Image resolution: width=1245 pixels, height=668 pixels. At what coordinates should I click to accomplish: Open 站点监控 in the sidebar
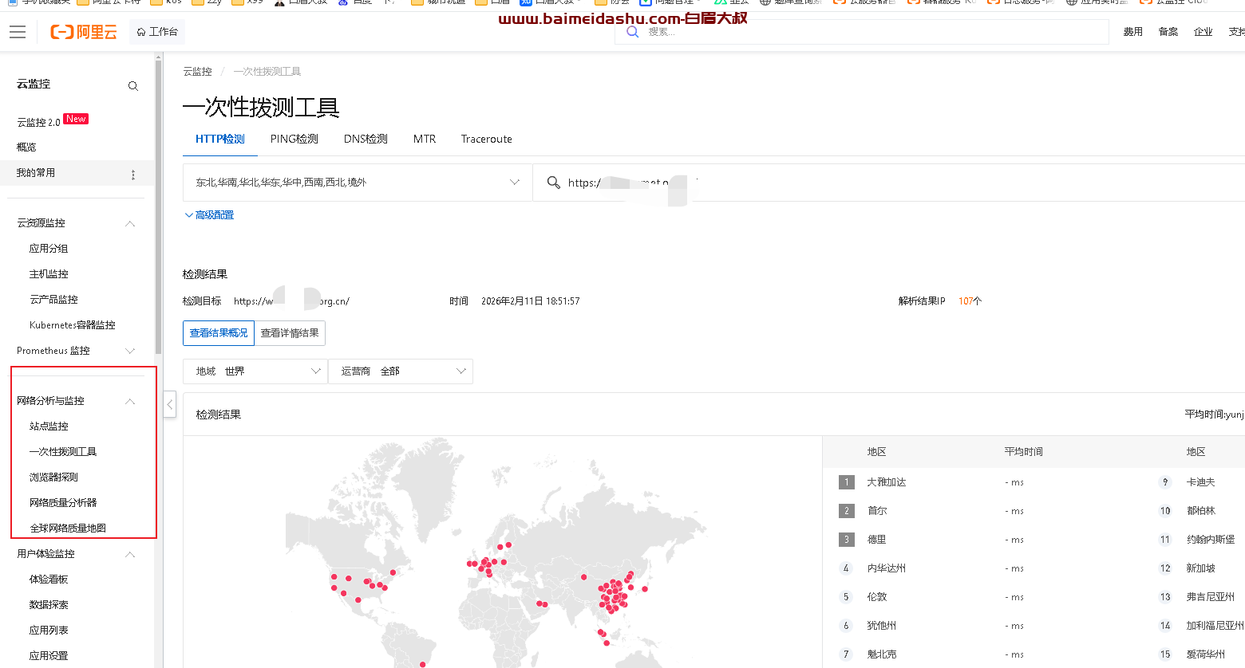pos(49,426)
